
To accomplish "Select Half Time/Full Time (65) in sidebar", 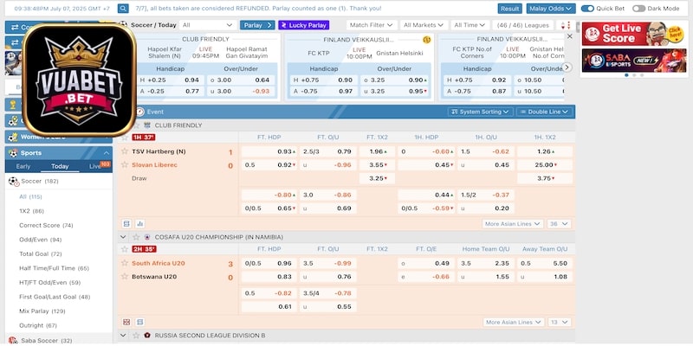I will coord(54,268).
